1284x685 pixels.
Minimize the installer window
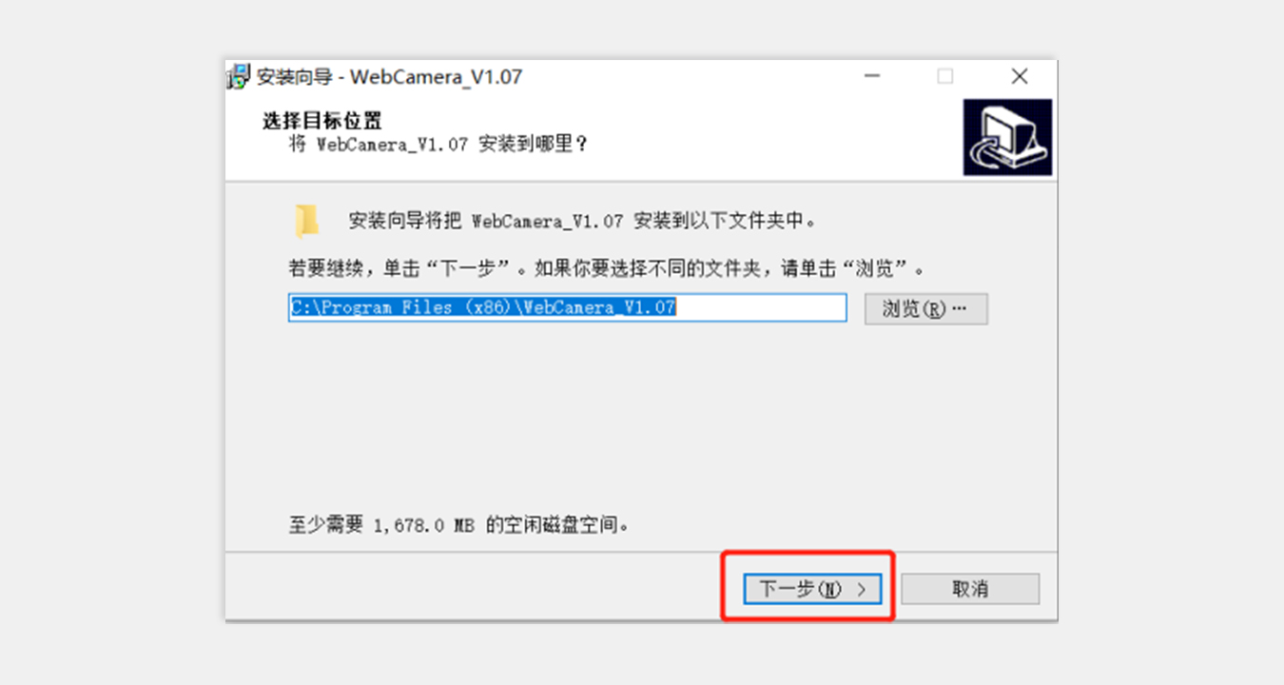tap(871, 77)
